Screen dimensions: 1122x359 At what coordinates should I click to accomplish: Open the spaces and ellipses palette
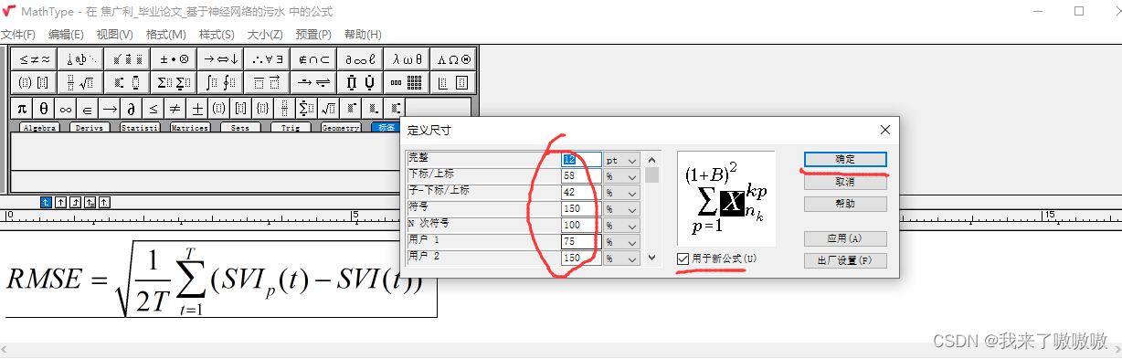(79, 59)
